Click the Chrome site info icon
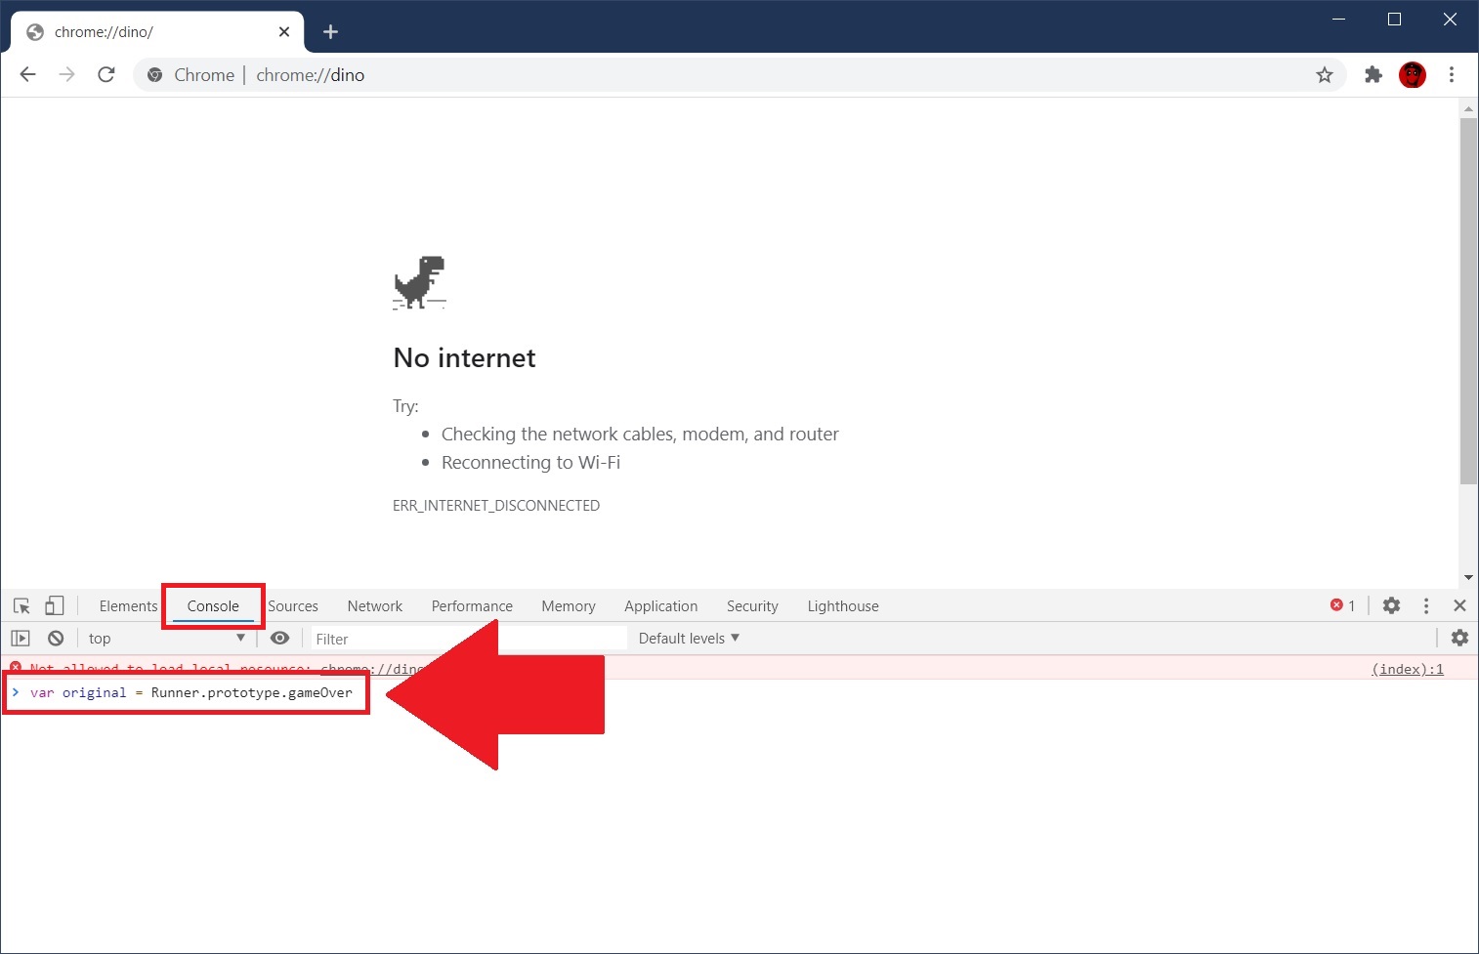 154,75
